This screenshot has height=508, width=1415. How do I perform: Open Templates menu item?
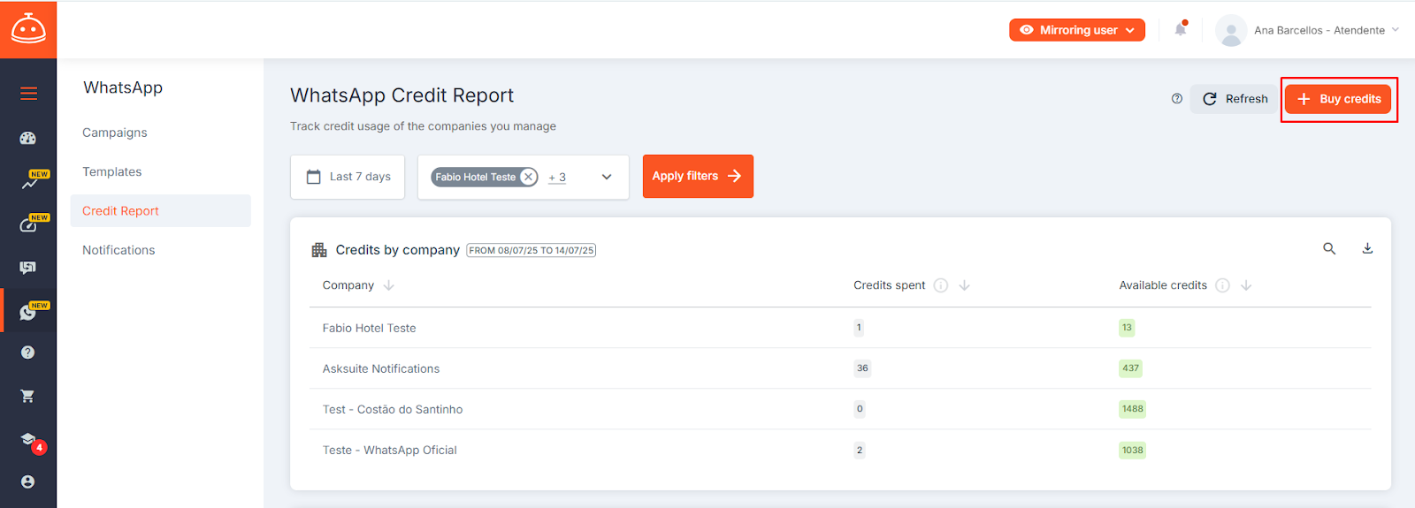pyautogui.click(x=112, y=171)
